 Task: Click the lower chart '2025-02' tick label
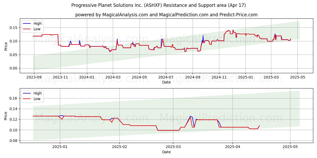click(119, 147)
